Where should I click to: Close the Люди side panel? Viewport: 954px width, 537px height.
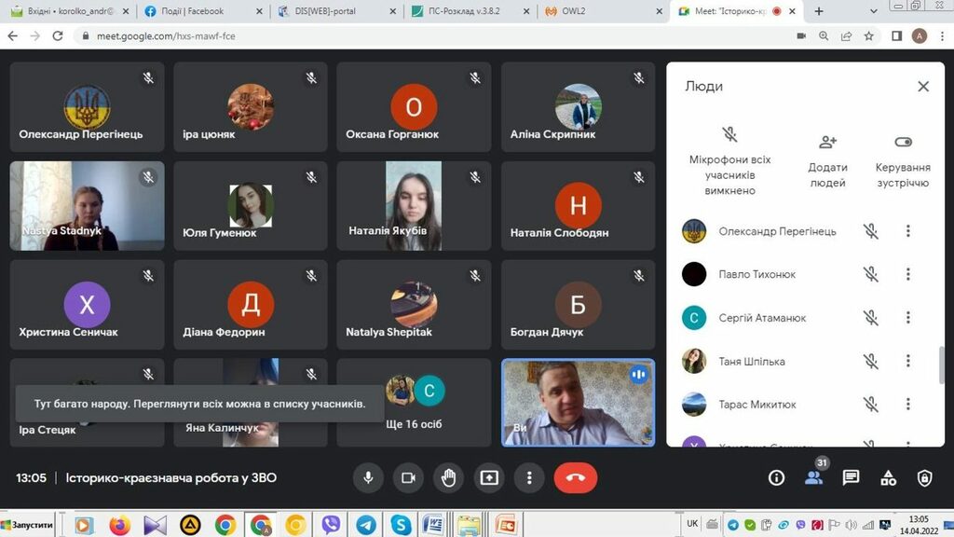coord(923,87)
